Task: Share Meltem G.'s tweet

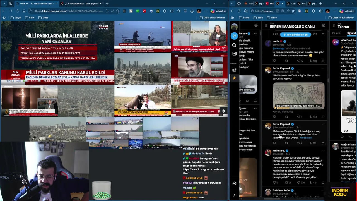Action: click(x=323, y=183)
